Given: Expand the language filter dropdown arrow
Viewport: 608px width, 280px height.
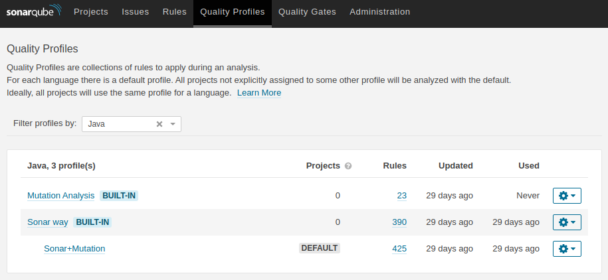Looking at the screenshot, I should pos(173,124).
